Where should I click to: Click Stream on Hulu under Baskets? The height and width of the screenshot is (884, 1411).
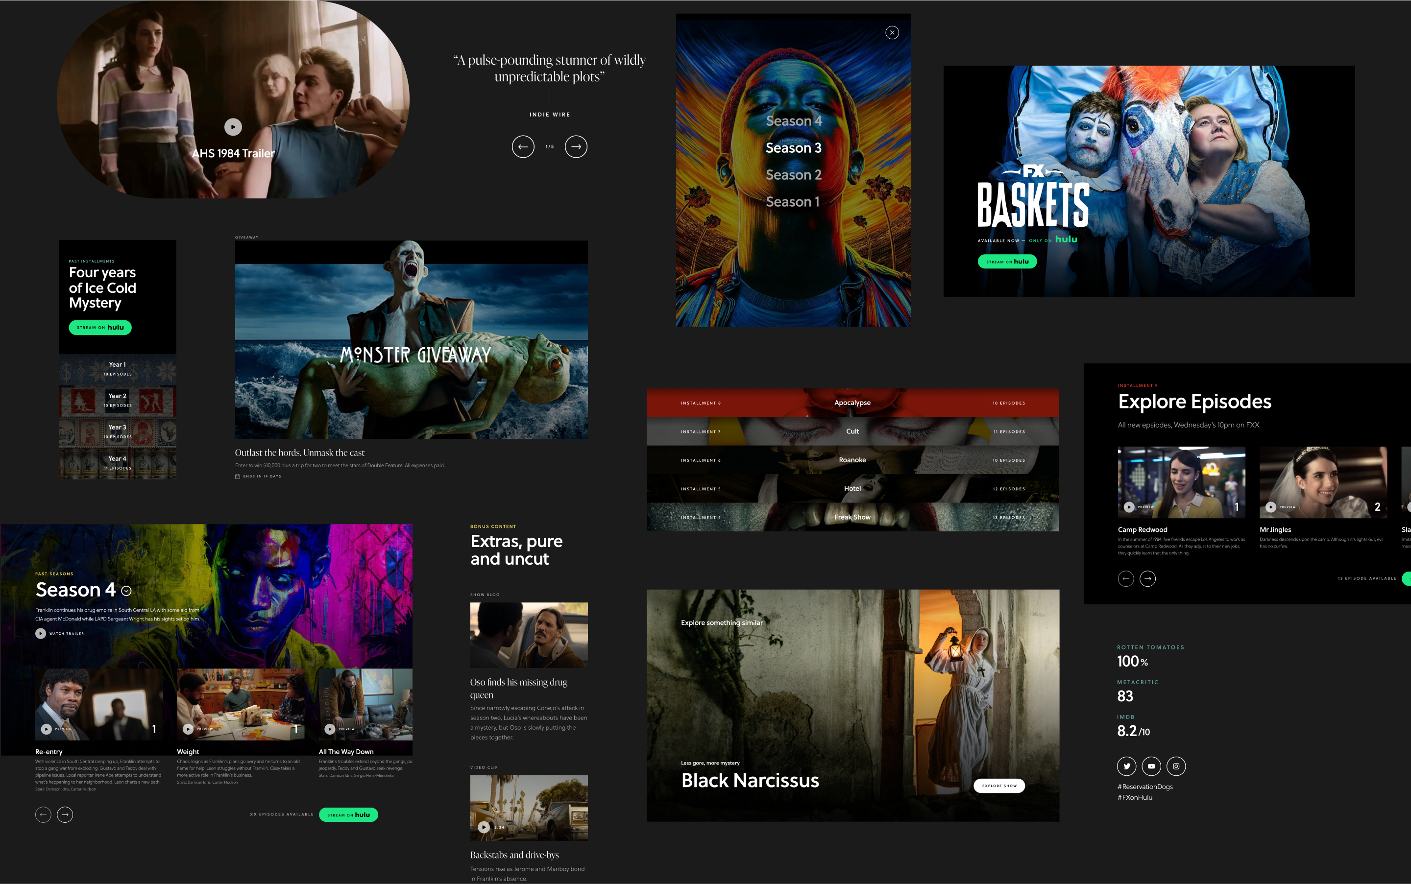point(1007,262)
